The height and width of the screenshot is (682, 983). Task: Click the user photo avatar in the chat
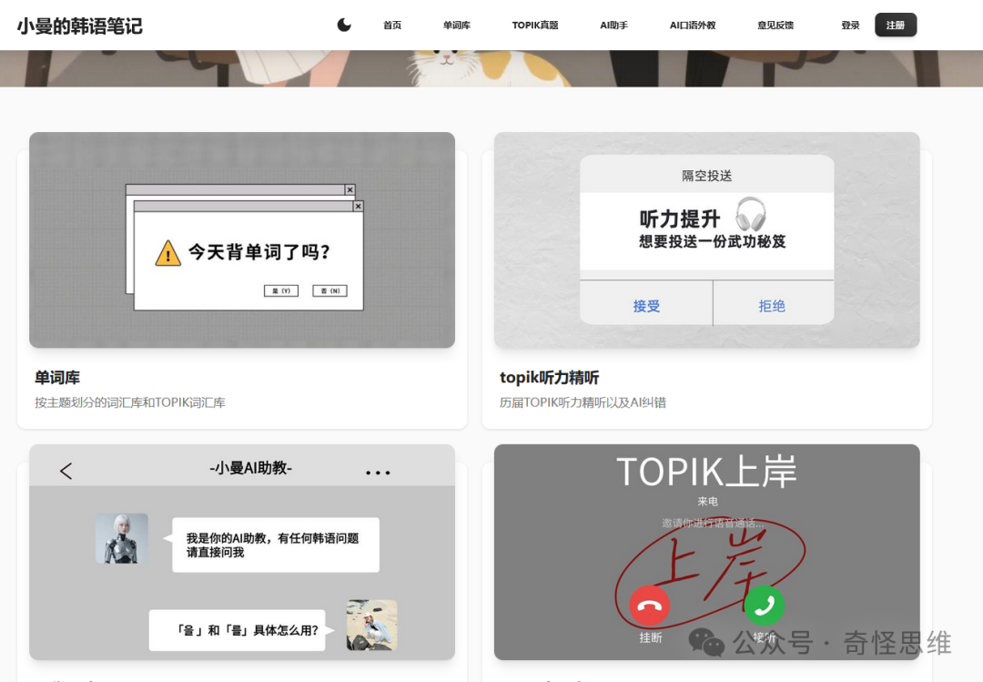[x=371, y=626]
